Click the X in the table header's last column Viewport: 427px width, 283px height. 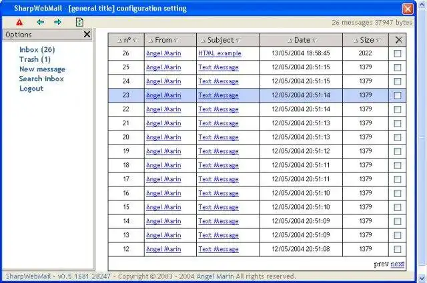398,40
